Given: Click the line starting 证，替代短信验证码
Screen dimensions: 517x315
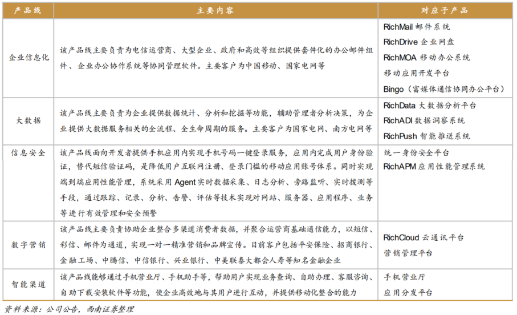Looking at the screenshot, I should 216,167.
